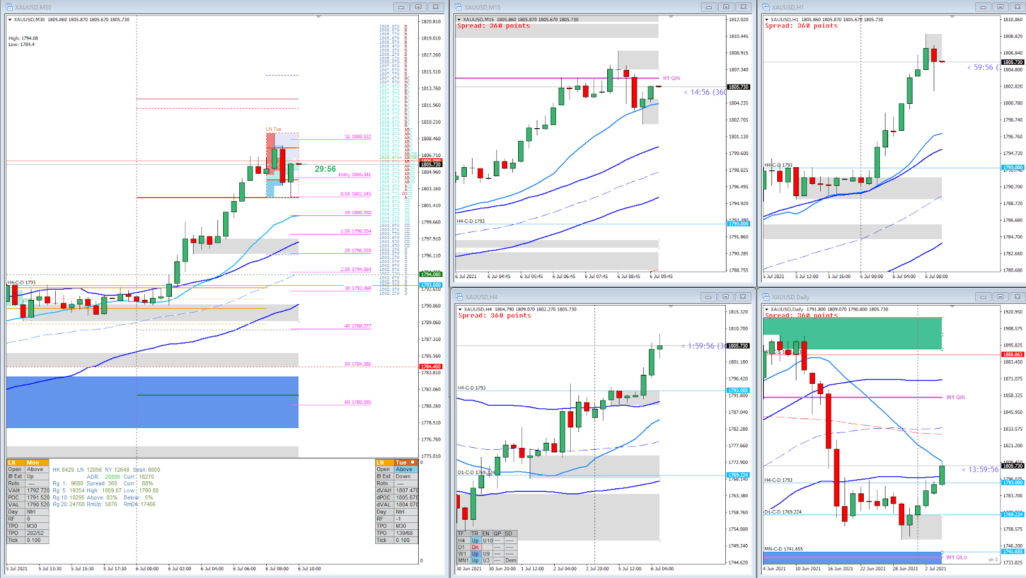The width and height of the screenshot is (1026, 578).
Task: Maximize the XAUUSD,H4 chart window
Action: pyautogui.click(x=725, y=297)
